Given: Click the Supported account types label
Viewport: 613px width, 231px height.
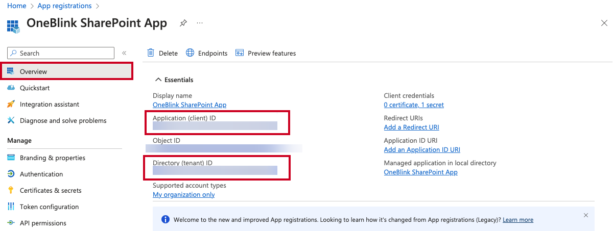Looking at the screenshot, I should click(x=190, y=185).
